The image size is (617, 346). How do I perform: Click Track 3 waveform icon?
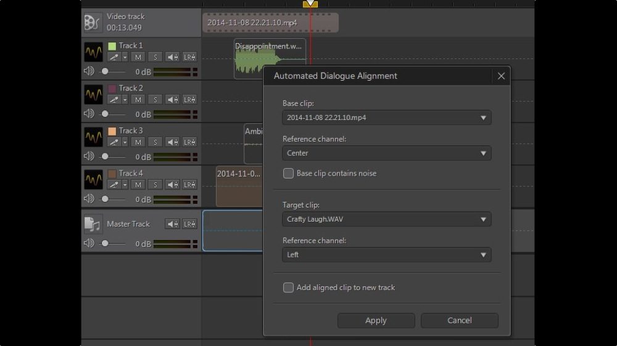tap(93, 137)
